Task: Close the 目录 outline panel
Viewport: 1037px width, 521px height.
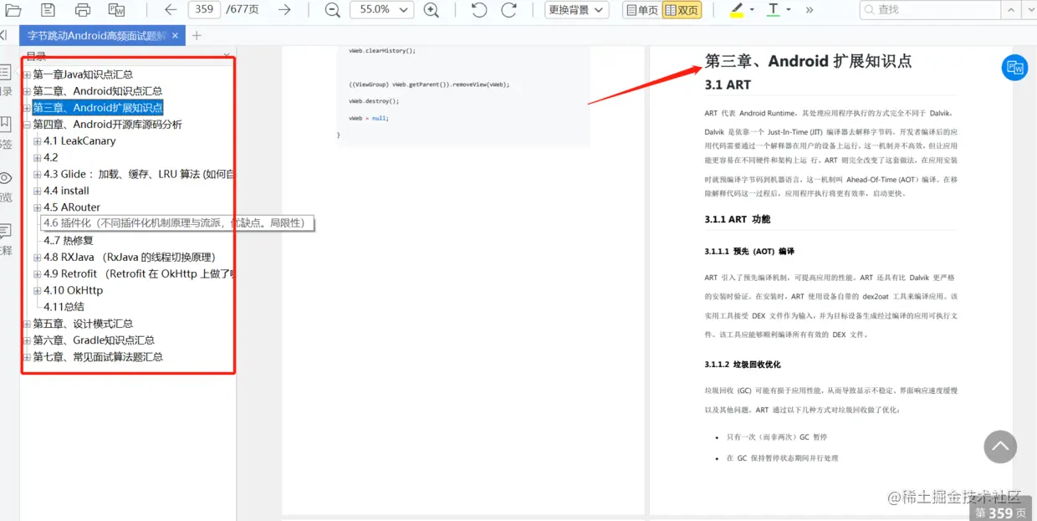Action: pyautogui.click(x=227, y=56)
